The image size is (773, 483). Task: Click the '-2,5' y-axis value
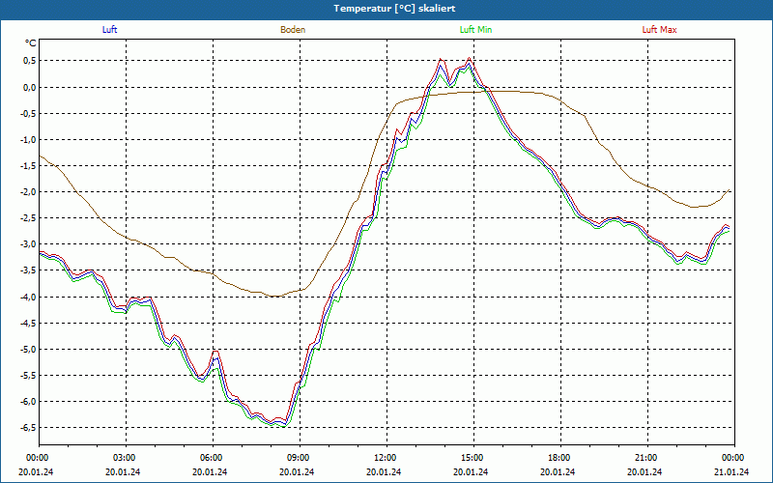28,218
